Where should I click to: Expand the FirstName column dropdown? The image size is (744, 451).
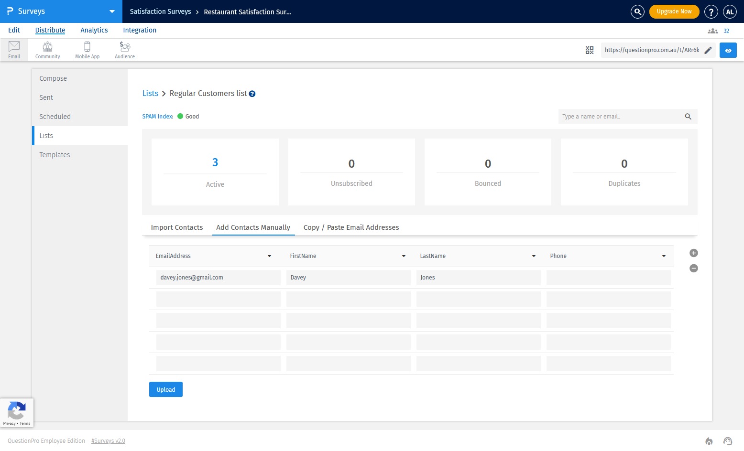(404, 256)
